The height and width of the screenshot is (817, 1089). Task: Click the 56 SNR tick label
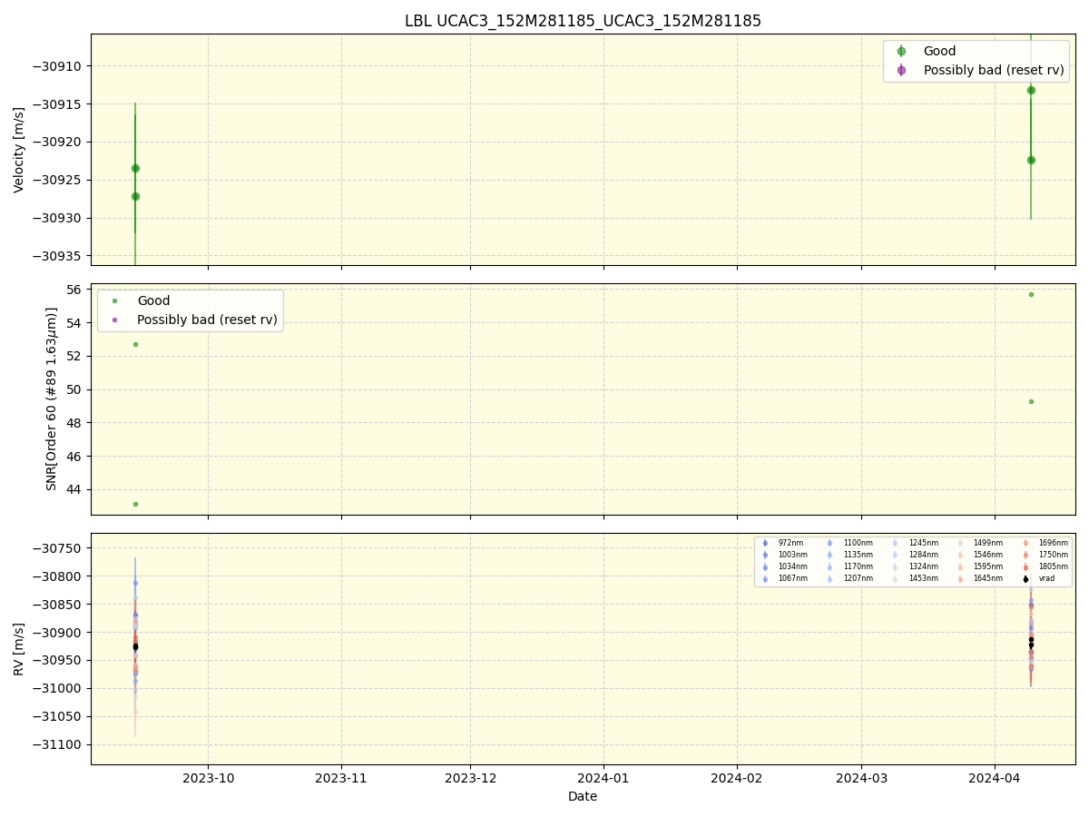(76, 290)
